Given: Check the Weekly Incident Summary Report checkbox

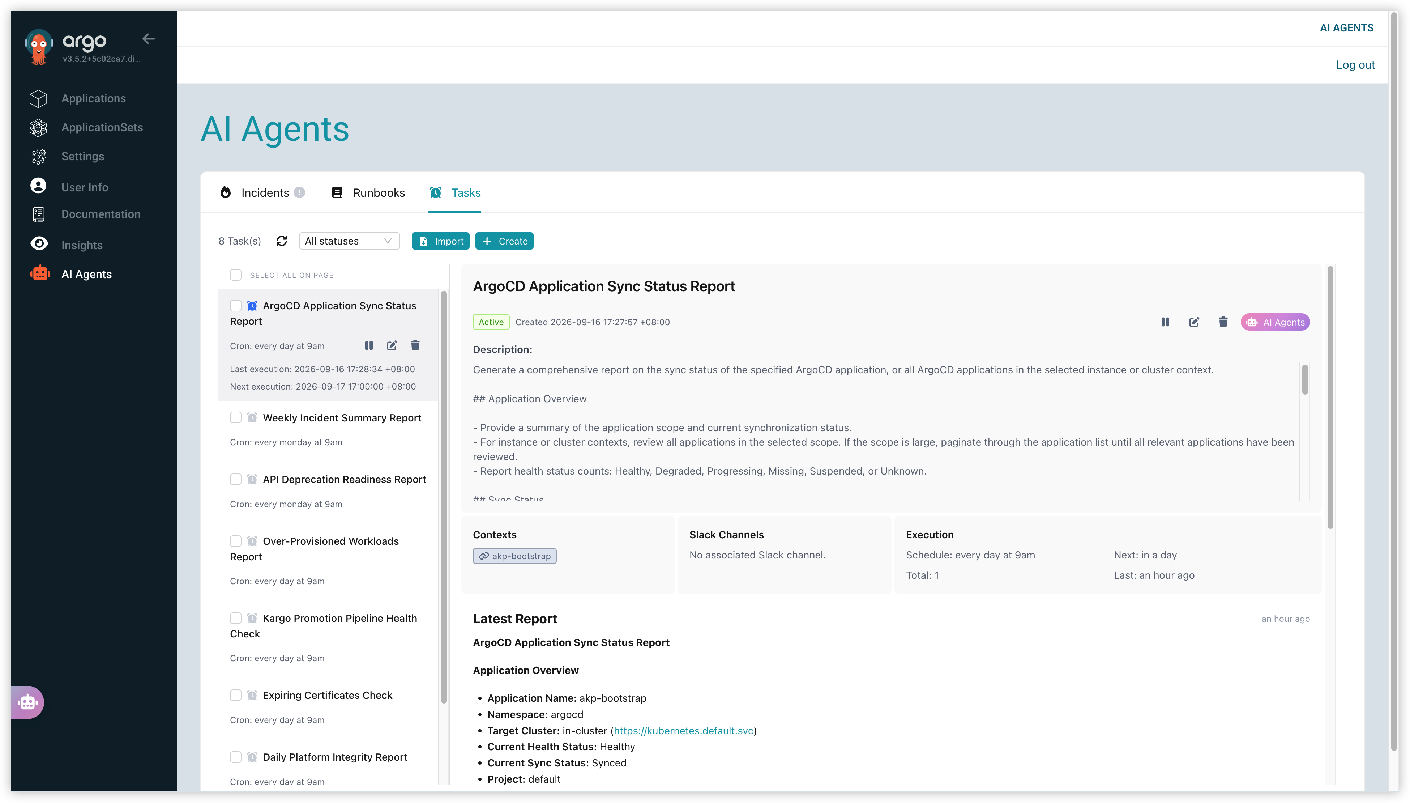Looking at the screenshot, I should pyautogui.click(x=235, y=417).
